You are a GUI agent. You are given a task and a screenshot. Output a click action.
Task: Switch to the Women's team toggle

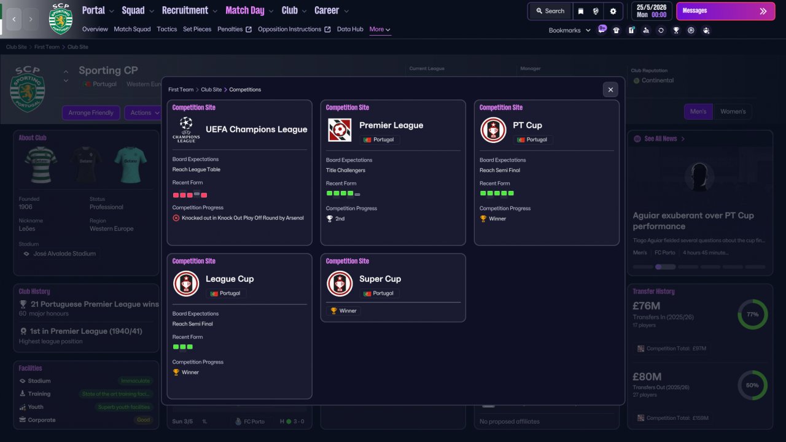tap(733, 112)
